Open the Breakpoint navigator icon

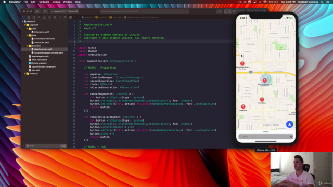(60, 17)
